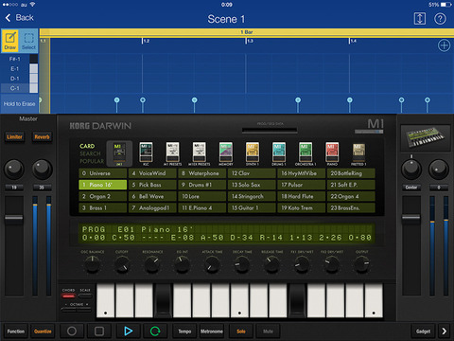The width and height of the screenshot is (454, 341).
Task: Open the help question mark icon
Action: point(440,19)
